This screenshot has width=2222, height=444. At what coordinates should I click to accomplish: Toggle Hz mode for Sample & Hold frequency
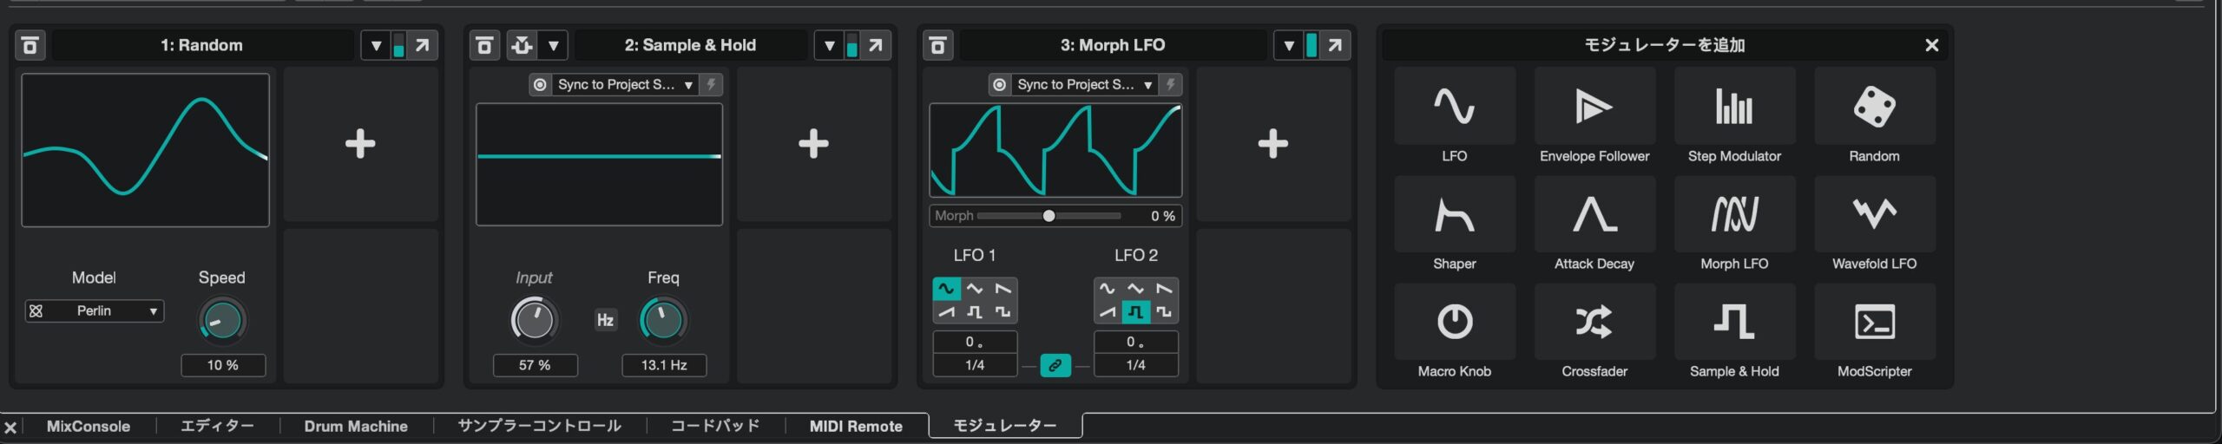(x=605, y=320)
